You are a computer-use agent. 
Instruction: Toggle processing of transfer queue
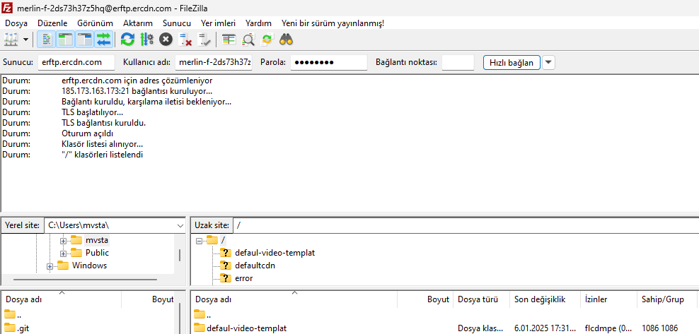146,40
